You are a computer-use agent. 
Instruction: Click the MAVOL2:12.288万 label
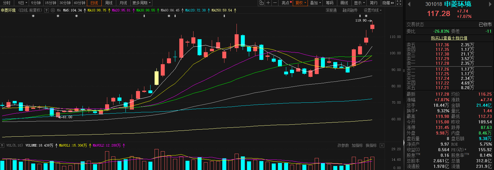107,145
